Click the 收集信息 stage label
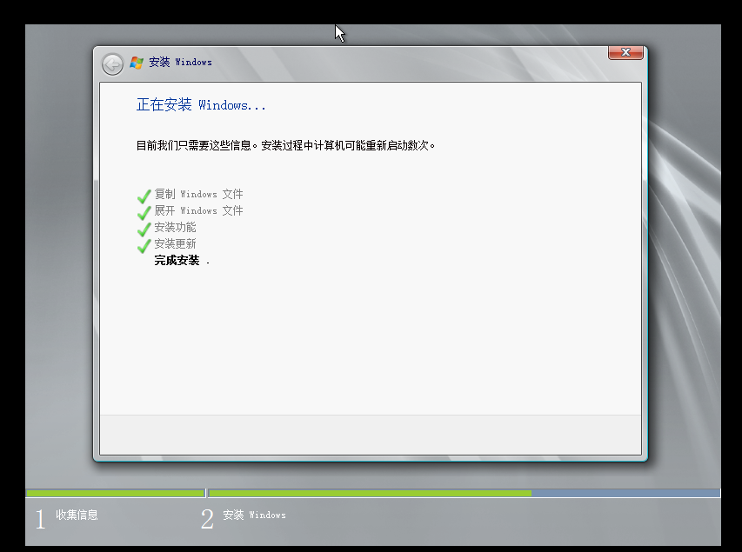The height and width of the screenshot is (552, 742). tap(77, 515)
